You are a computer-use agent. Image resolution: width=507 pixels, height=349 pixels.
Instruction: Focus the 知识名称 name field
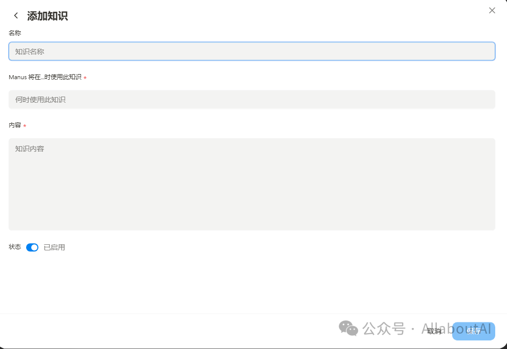[x=251, y=51]
